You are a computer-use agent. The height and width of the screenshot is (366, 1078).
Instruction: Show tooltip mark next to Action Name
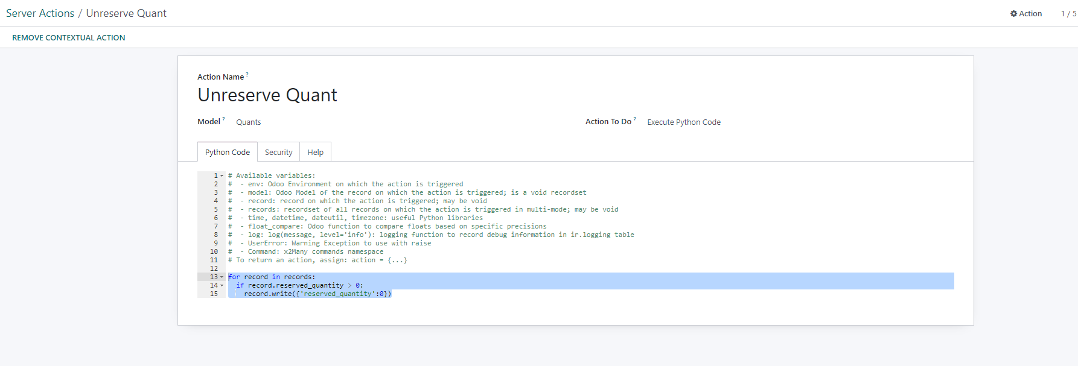(x=247, y=75)
